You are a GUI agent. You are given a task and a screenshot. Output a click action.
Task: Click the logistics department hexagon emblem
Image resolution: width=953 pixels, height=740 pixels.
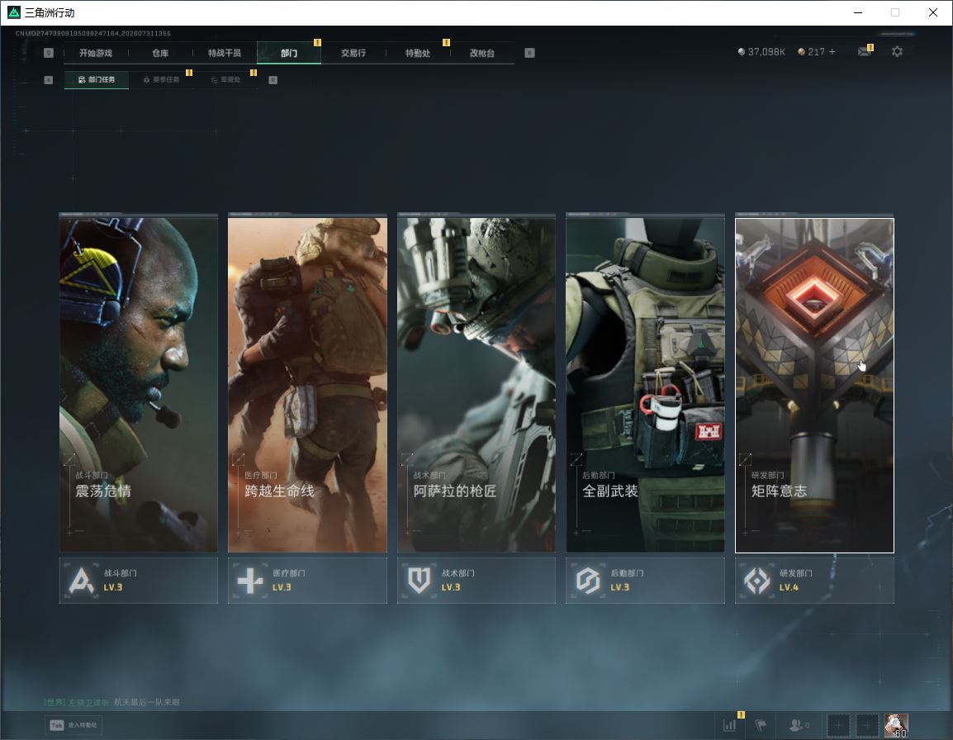(588, 580)
